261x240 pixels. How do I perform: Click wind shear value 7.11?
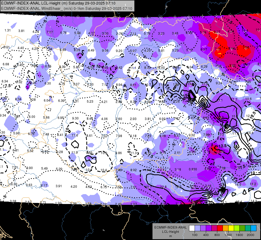[133, 34]
